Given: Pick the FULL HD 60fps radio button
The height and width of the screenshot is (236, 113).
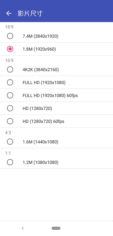Looking at the screenshot, I should 10,95.
